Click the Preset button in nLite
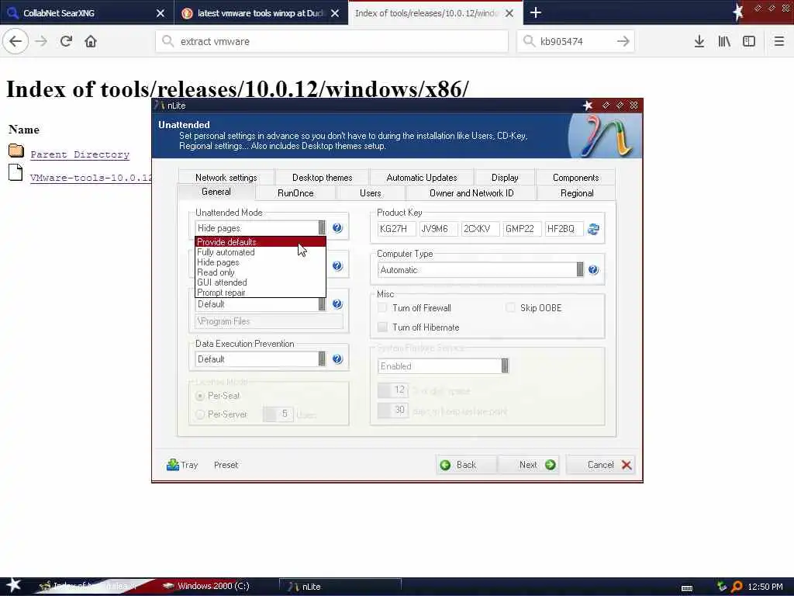 226,465
